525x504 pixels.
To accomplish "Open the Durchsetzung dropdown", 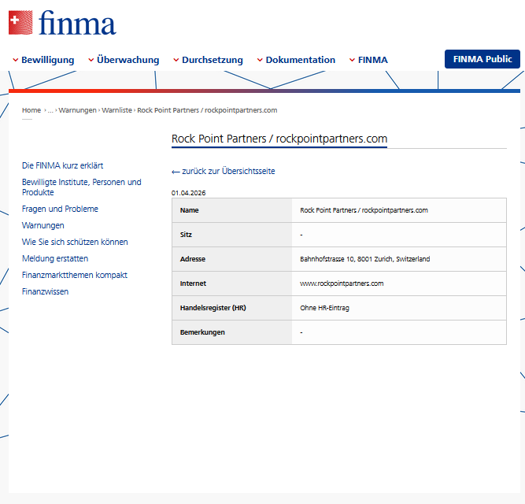I will [209, 60].
